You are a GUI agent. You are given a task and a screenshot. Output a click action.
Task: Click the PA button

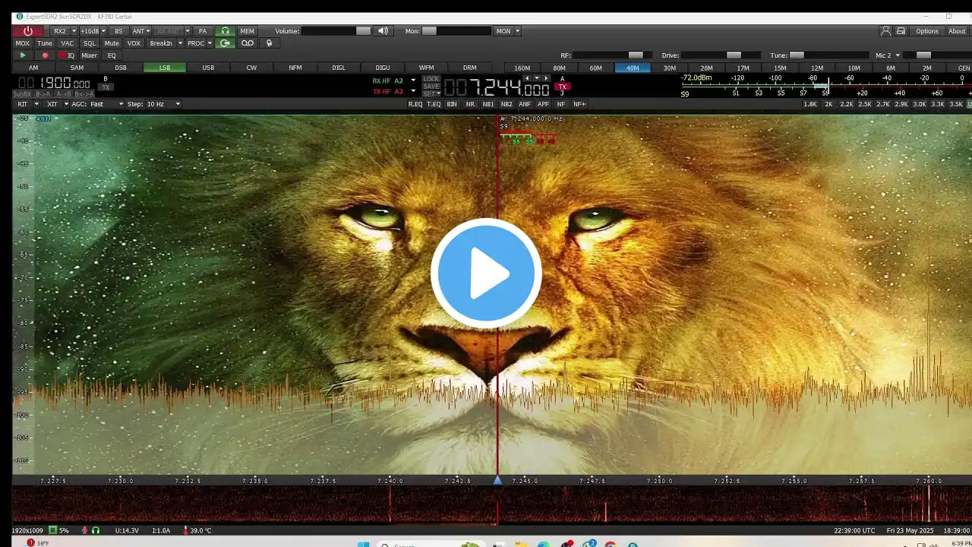coord(203,31)
